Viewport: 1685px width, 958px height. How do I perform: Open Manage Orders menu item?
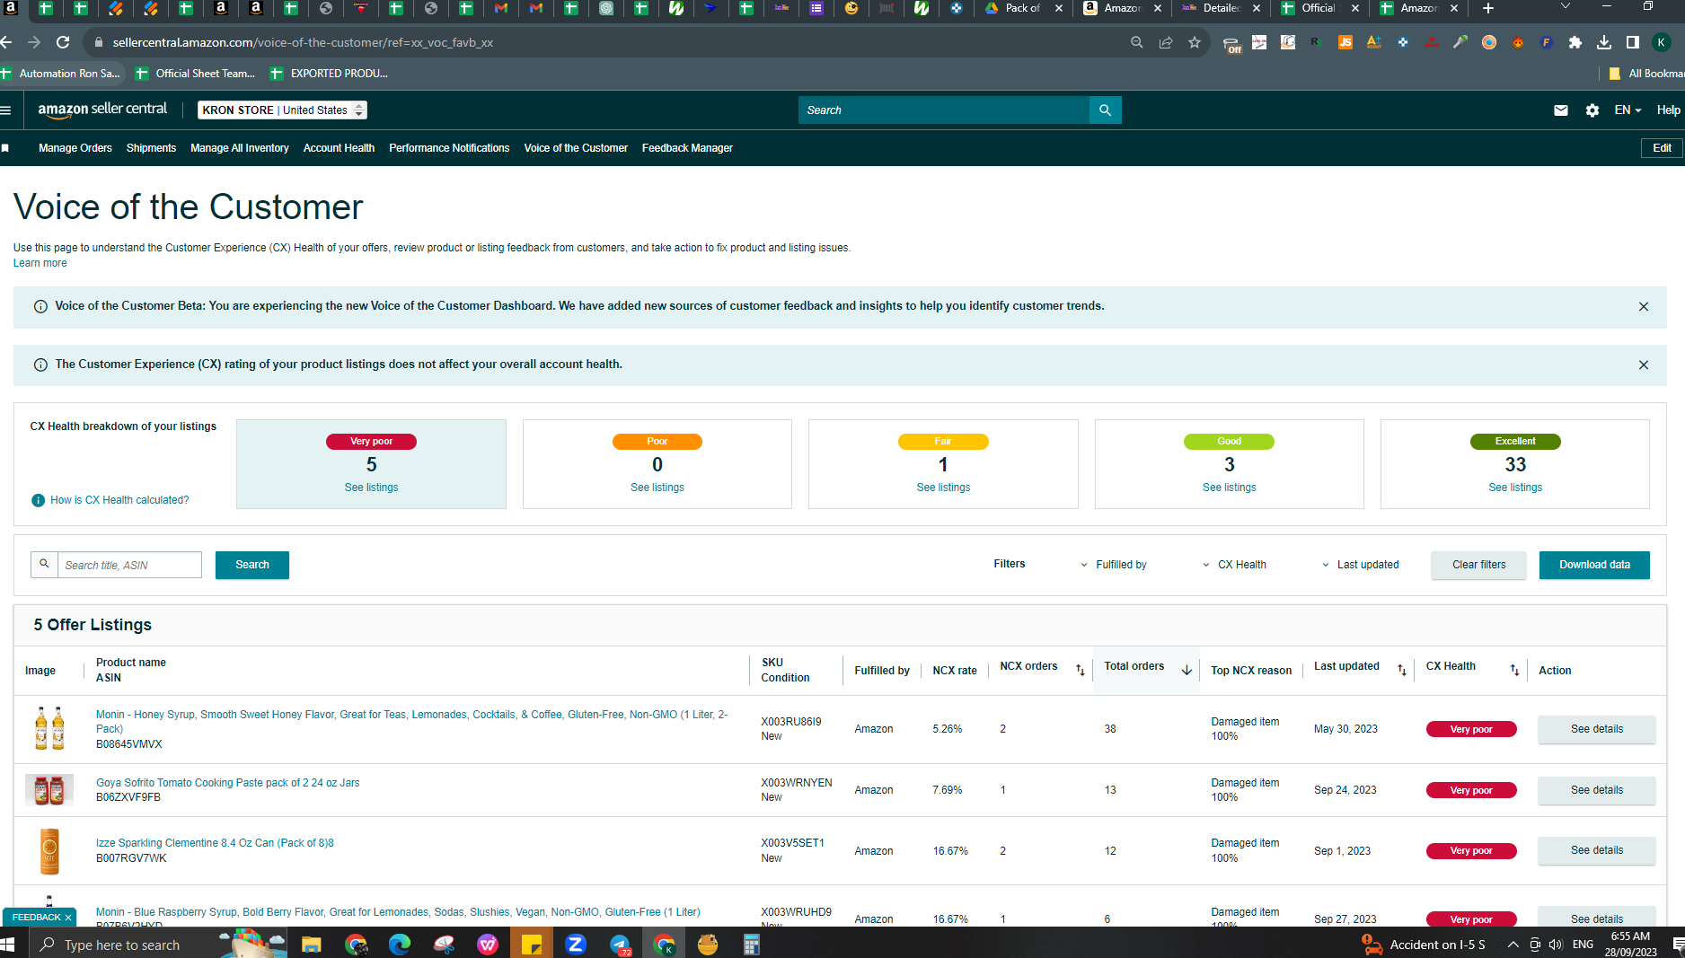pyautogui.click(x=75, y=148)
